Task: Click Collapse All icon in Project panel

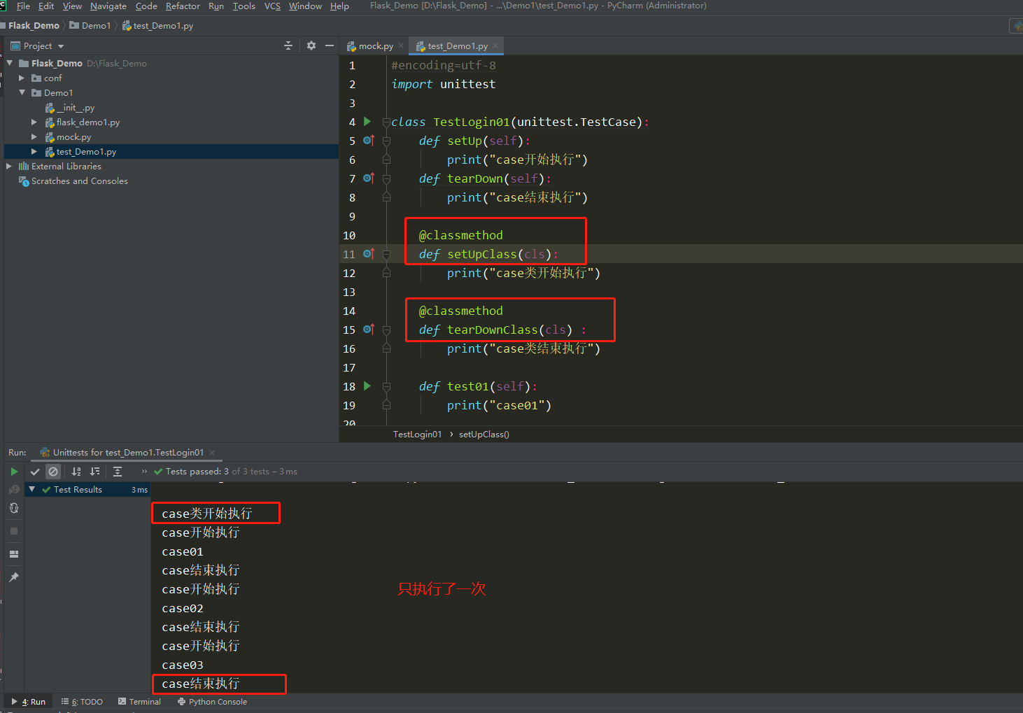Action: pyautogui.click(x=288, y=45)
